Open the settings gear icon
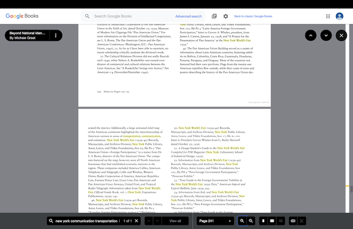353x229 pixels. coord(225,16)
